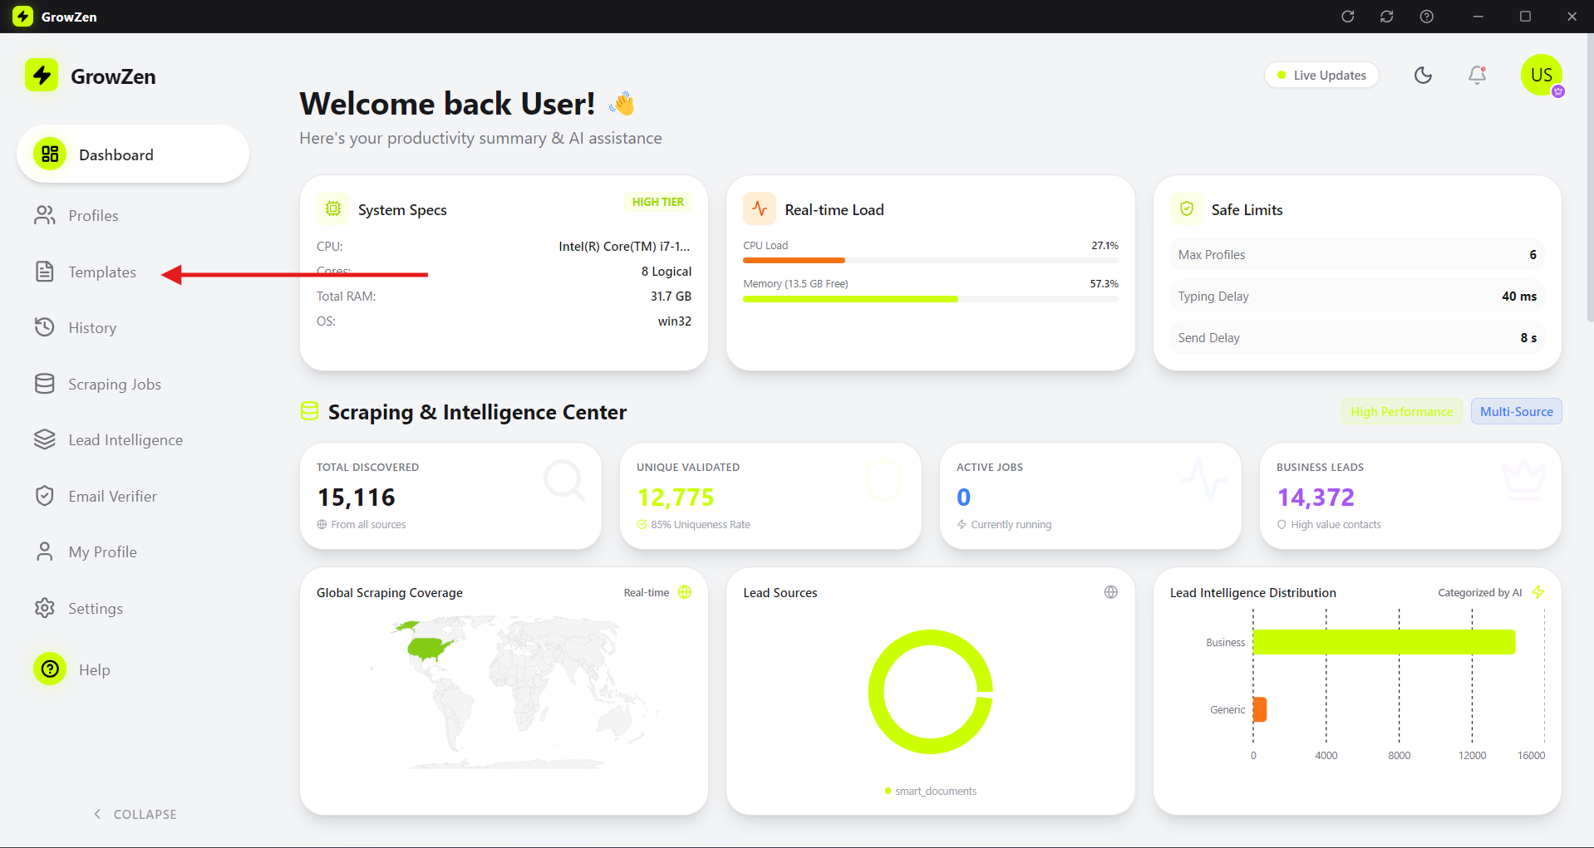
Task: Open the Email Verifier shield icon
Action: [x=45, y=496]
